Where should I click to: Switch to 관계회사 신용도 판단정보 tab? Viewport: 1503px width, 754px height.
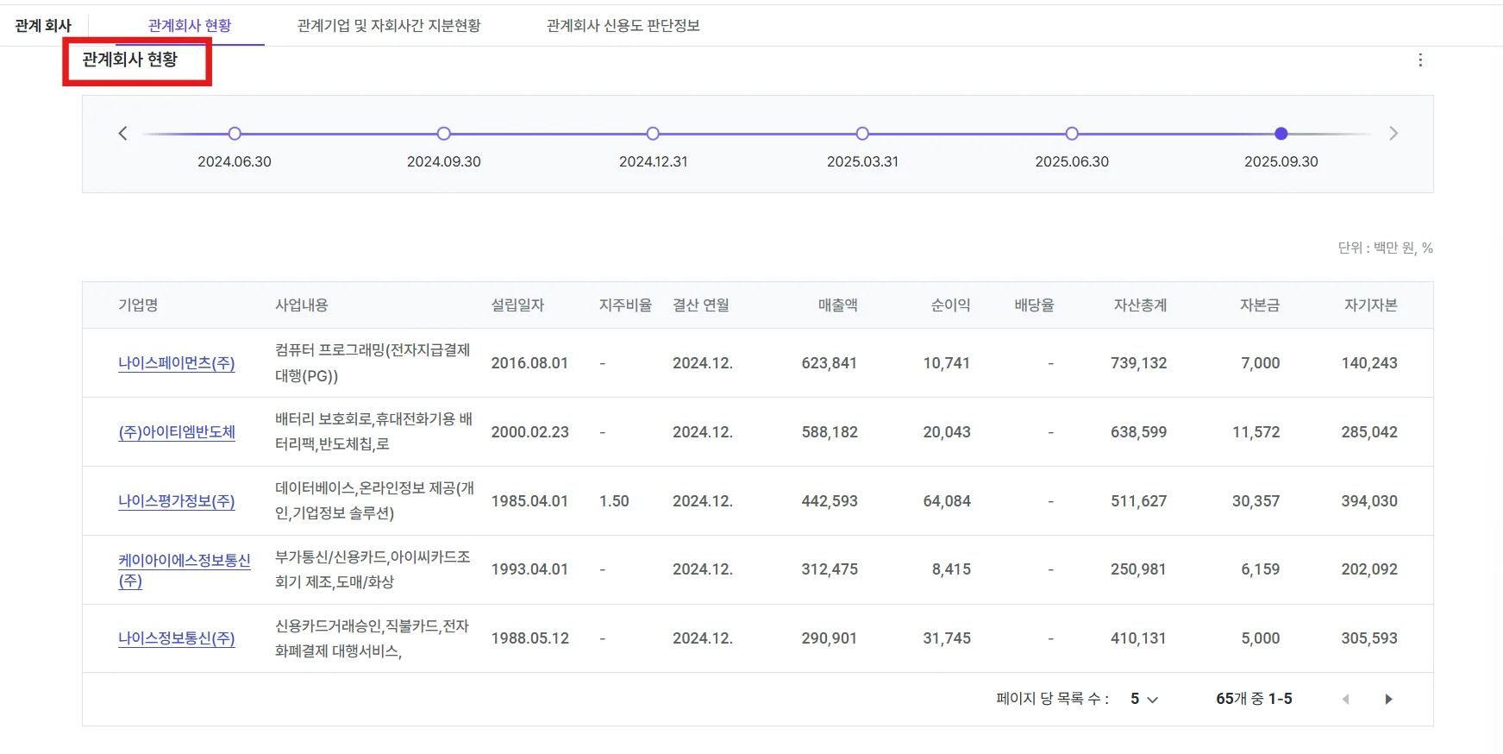[623, 26]
